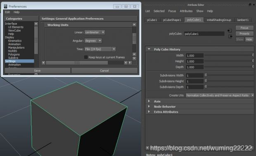The height and width of the screenshot is (156, 256).
Task: Open Attribute Editor's Help menu
Action: click(x=210, y=11)
